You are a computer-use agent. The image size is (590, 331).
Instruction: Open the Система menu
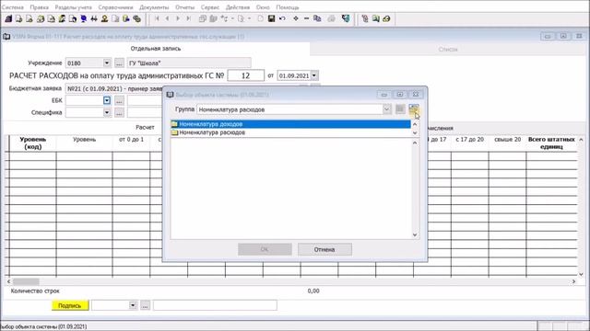[12, 7]
